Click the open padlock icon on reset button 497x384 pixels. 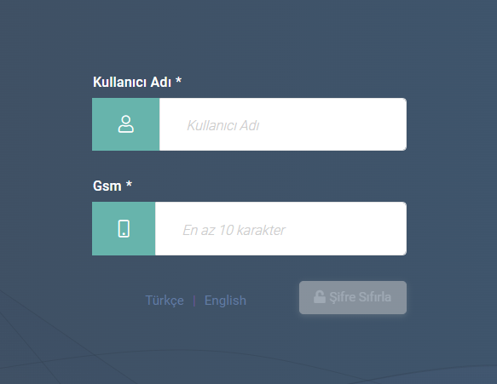click(x=320, y=297)
